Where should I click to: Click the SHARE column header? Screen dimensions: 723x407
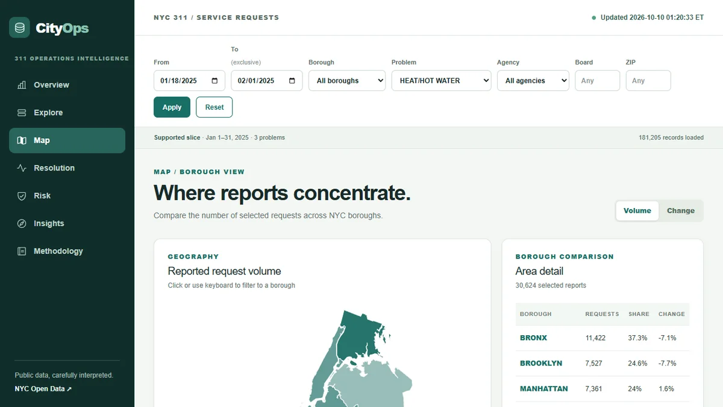pyautogui.click(x=639, y=314)
